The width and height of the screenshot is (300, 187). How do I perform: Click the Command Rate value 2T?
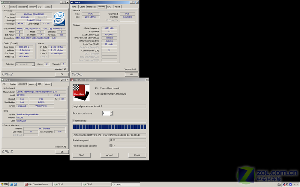109,50
